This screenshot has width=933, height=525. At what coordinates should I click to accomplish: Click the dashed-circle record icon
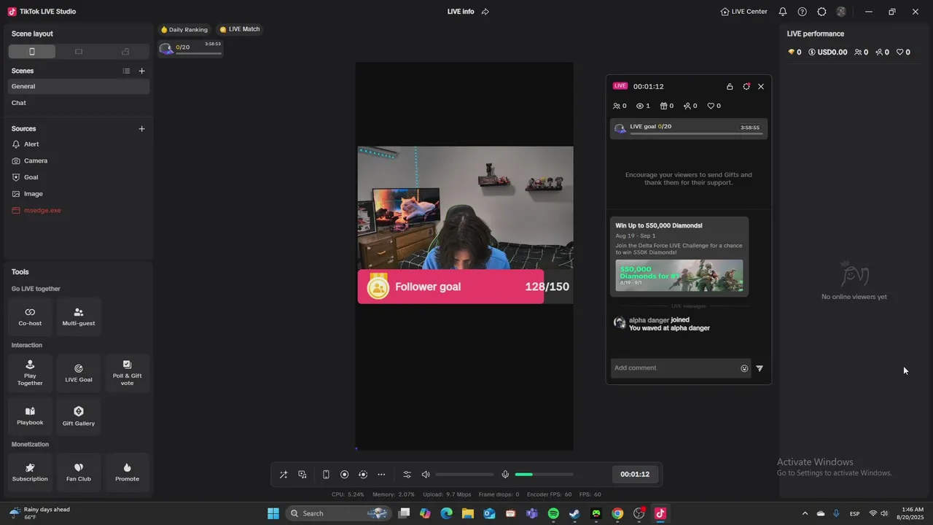tap(363, 475)
